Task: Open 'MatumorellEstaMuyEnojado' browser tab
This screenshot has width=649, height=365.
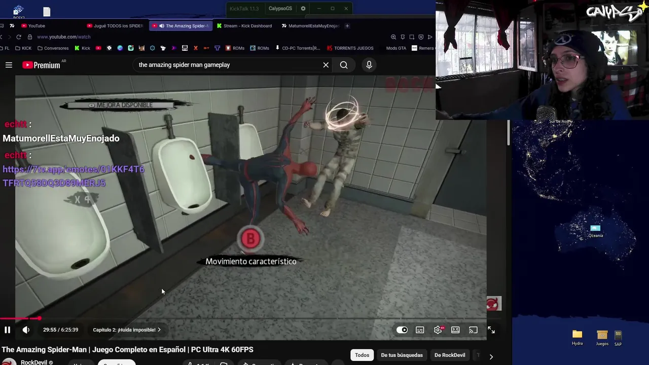Action: pos(311,26)
